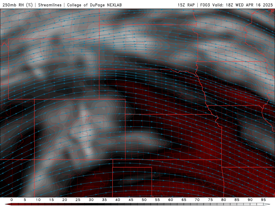Image resolution: width=275 pixels, height=206 pixels.
Task: Select the "15Z RAP" model run label
Action: pyautogui.click(x=186, y=5)
